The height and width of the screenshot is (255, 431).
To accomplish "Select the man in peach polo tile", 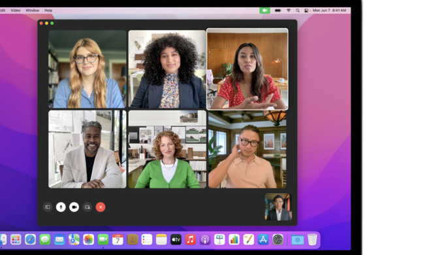I will (247, 149).
